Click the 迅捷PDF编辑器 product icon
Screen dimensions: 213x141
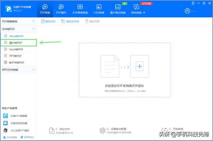[x=5, y=116]
